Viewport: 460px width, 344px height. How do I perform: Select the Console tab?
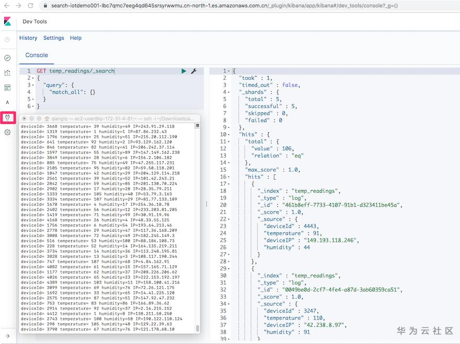coord(37,55)
